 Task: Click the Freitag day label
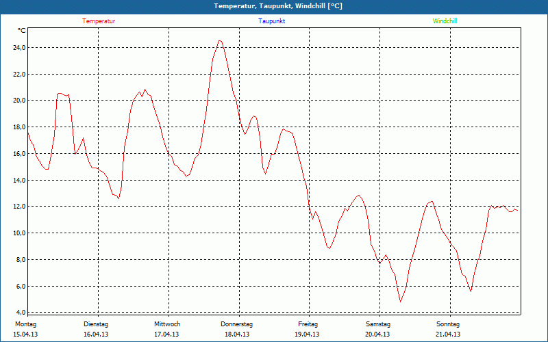pos(308,324)
